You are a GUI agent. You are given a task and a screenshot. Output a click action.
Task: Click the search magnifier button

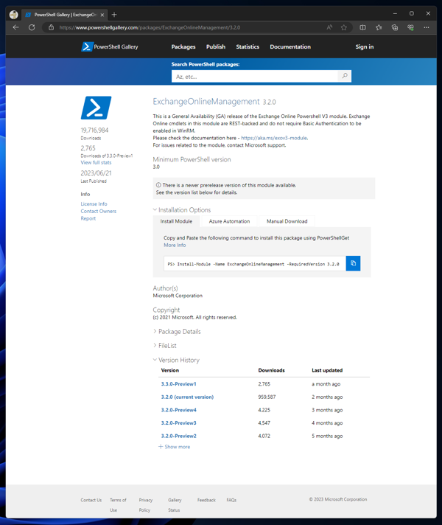pos(344,76)
